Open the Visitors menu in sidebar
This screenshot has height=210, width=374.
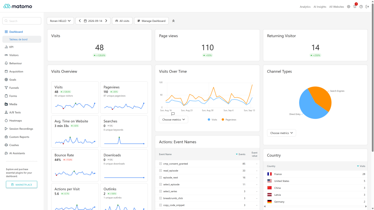point(14,55)
